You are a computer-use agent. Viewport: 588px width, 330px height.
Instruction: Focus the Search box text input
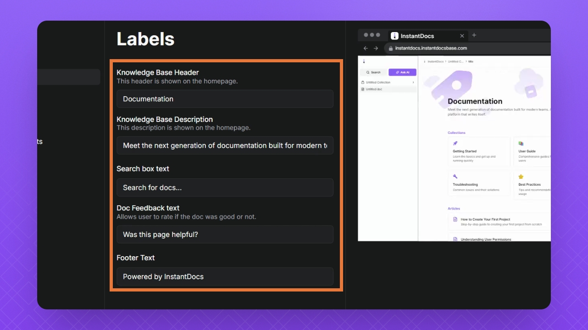click(x=225, y=187)
